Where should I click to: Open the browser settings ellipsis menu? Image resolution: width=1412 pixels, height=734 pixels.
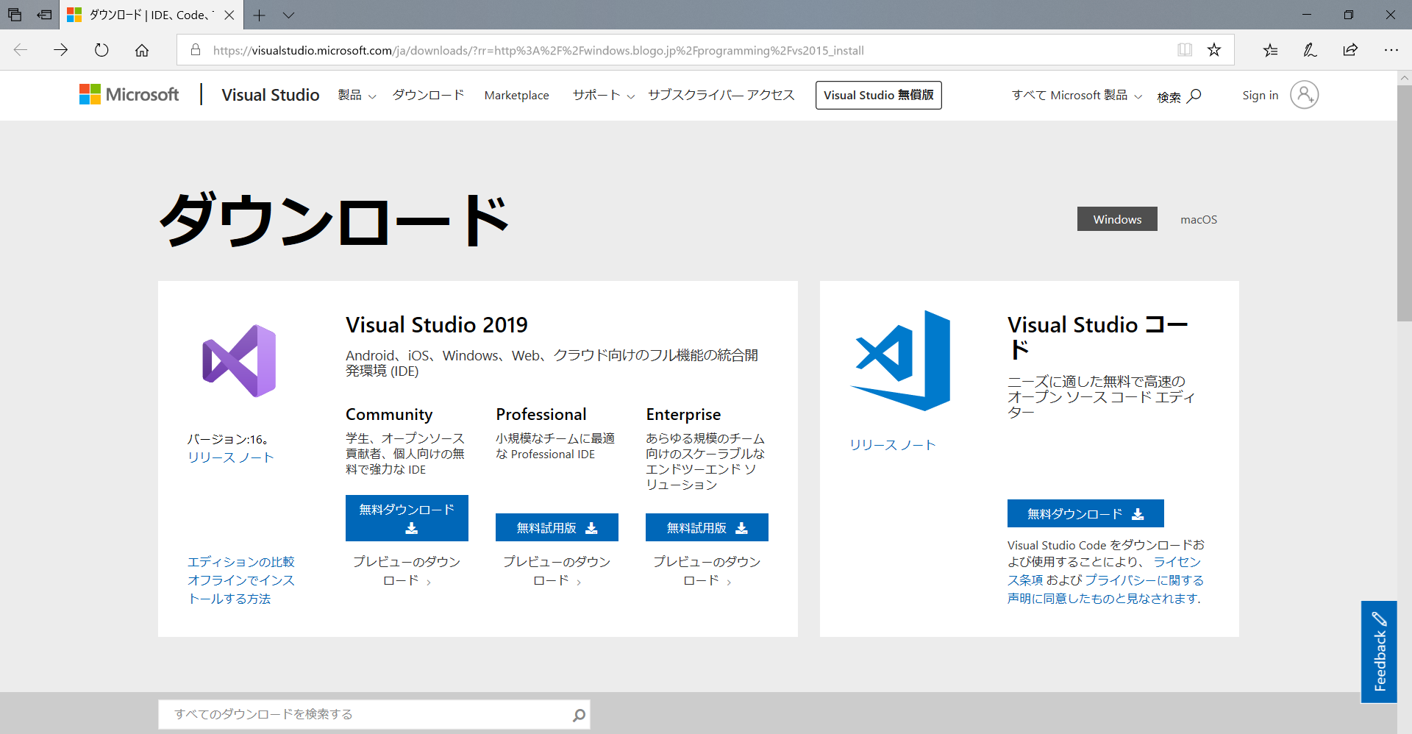[x=1391, y=50]
